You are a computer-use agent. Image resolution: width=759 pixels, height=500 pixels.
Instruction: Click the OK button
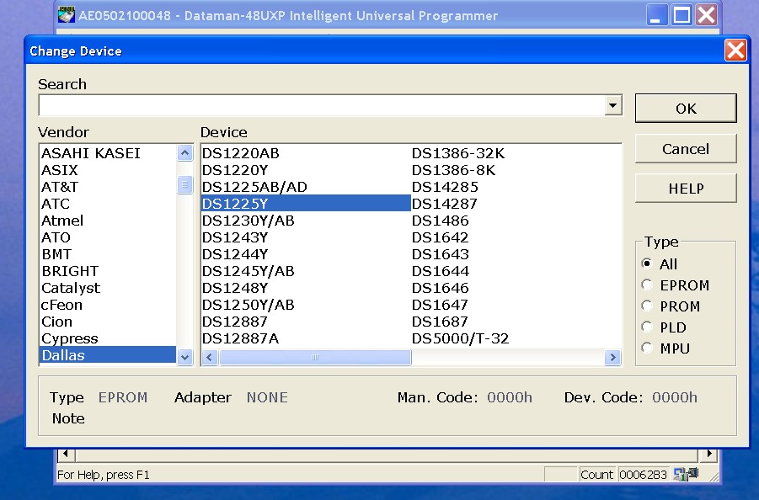(x=686, y=108)
